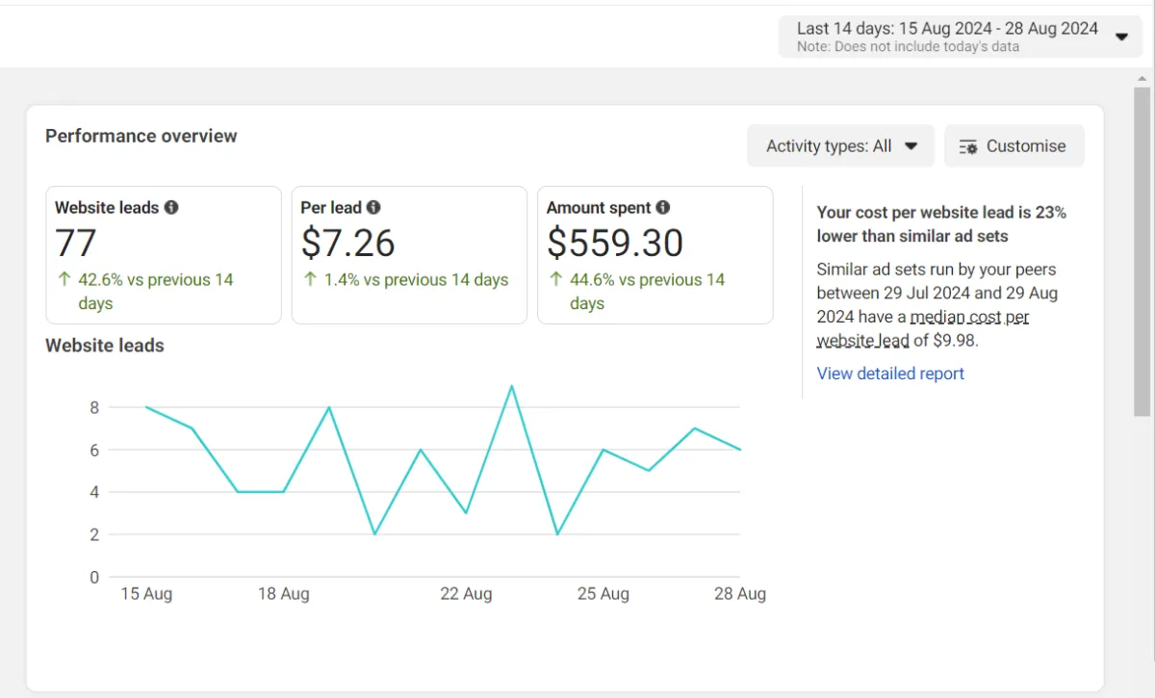Click the highest peak on the leads chart
1155x698 pixels.
512,386
